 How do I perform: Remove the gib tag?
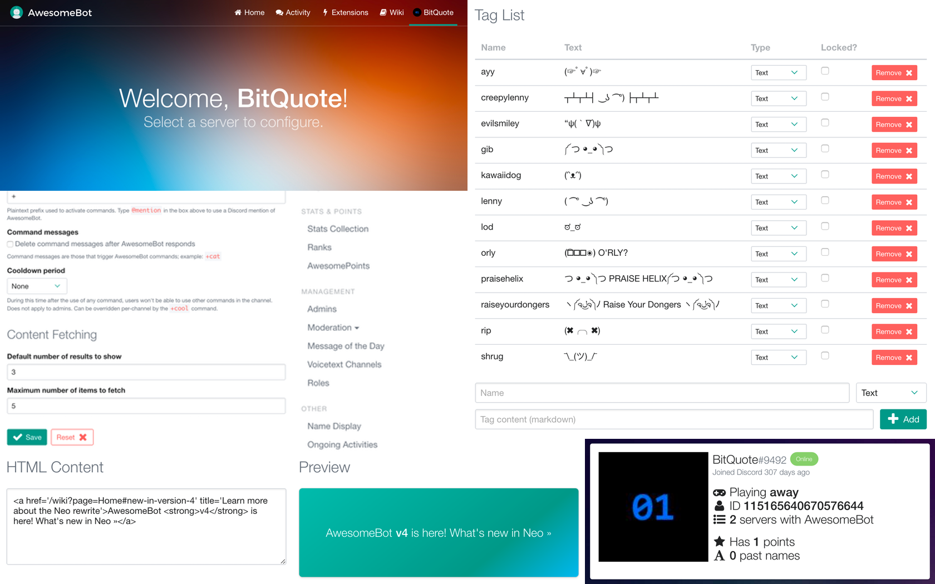(x=894, y=150)
